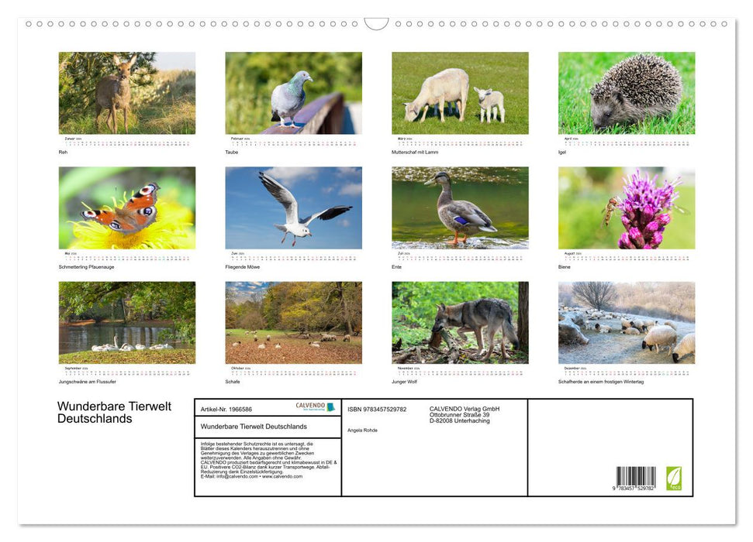This screenshot has height=542, width=753.
Task: Open the Junger Wolf image
Action: click(460, 321)
